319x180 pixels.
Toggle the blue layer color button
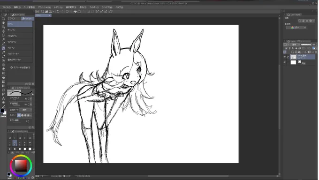pyautogui.click(x=313, y=48)
